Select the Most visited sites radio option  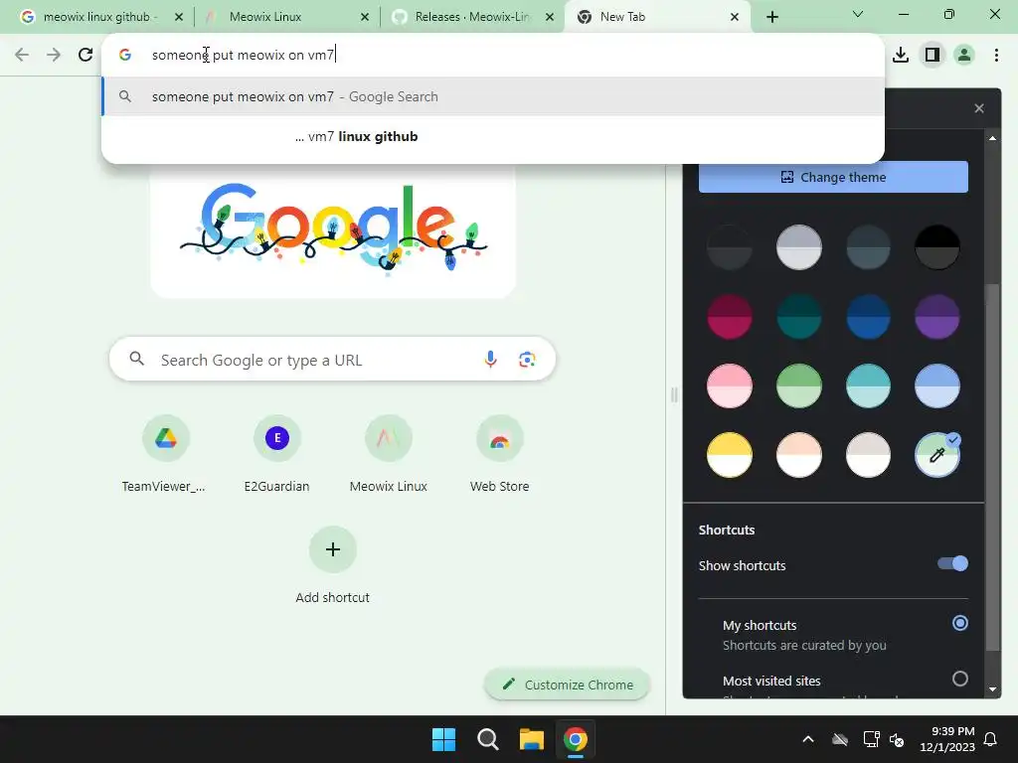pos(960,679)
